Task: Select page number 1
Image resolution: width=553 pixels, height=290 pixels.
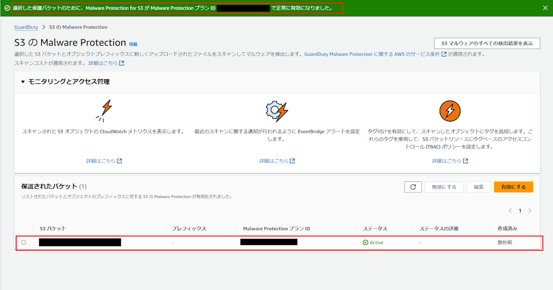Action: tap(520, 210)
